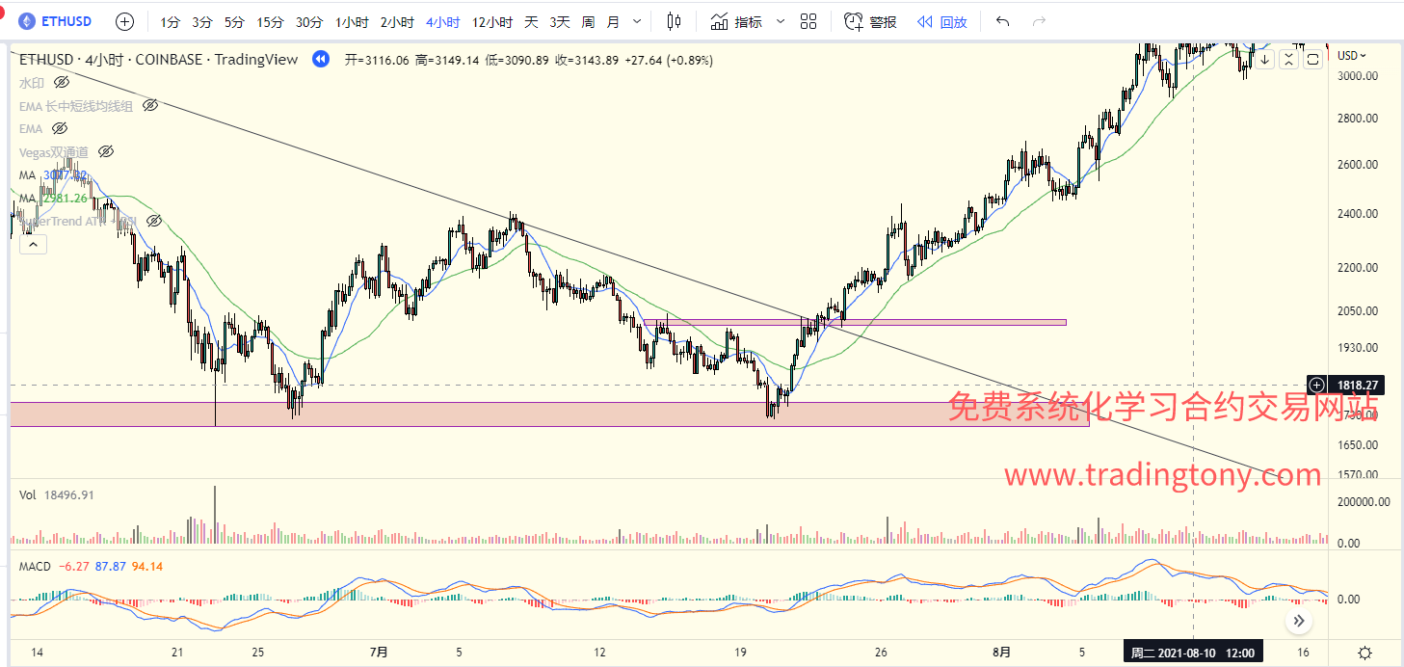Screen dimensions: 1404x667
Task: Switch to the 1小时 timeframe
Action: (x=350, y=21)
